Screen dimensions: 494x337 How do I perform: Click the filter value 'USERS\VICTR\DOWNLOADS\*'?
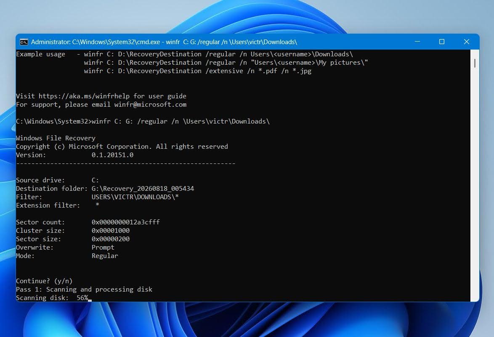pyautogui.click(x=135, y=197)
